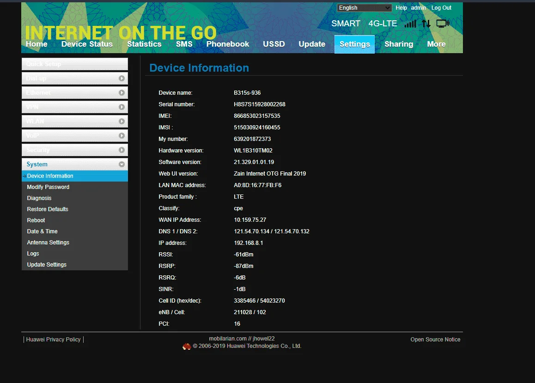Viewport: 535px width, 383px height.
Task: Switch to the SMS tab
Action: 184,44
